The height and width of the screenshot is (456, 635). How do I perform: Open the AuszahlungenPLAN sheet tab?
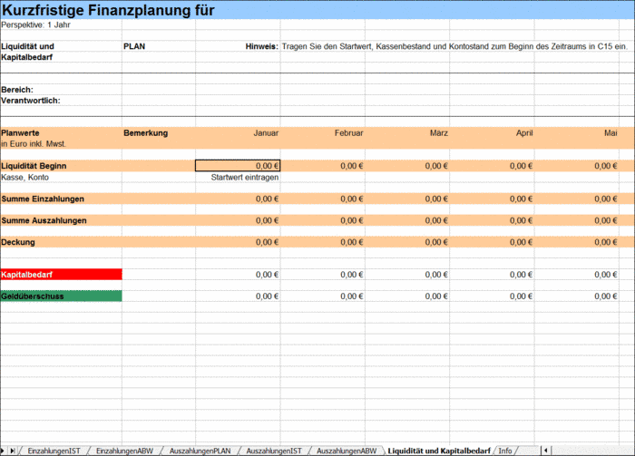click(x=200, y=451)
